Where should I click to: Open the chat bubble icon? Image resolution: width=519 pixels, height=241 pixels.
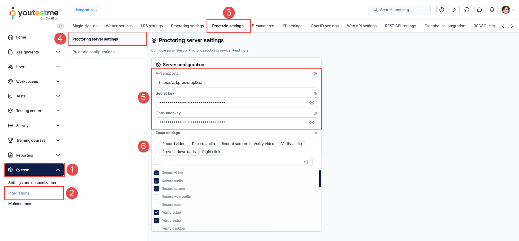pos(479,10)
